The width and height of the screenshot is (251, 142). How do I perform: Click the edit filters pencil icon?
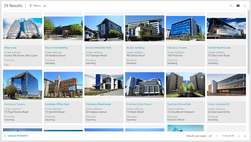click(45, 6)
